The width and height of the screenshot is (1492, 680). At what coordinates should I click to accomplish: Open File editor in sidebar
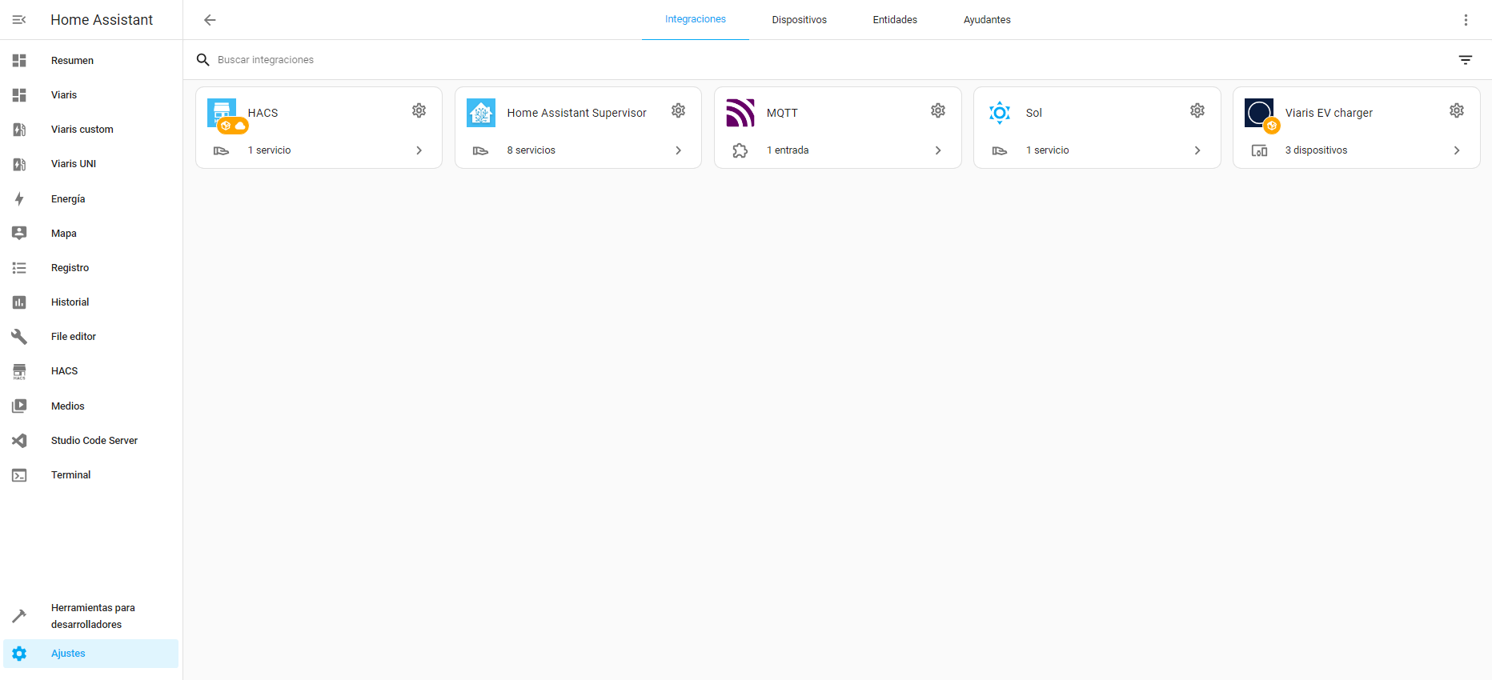pos(74,337)
